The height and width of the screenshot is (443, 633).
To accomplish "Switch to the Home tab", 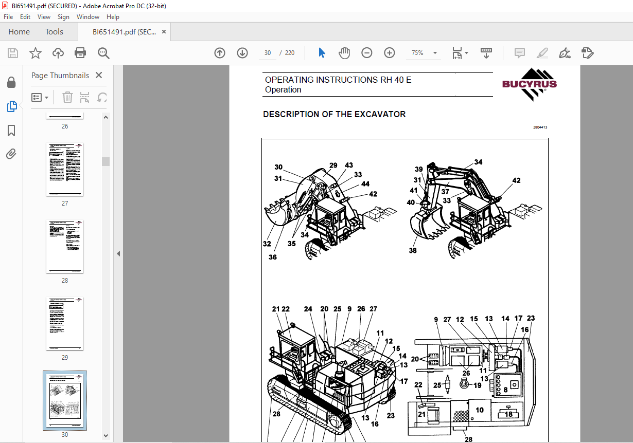I will click(x=19, y=32).
